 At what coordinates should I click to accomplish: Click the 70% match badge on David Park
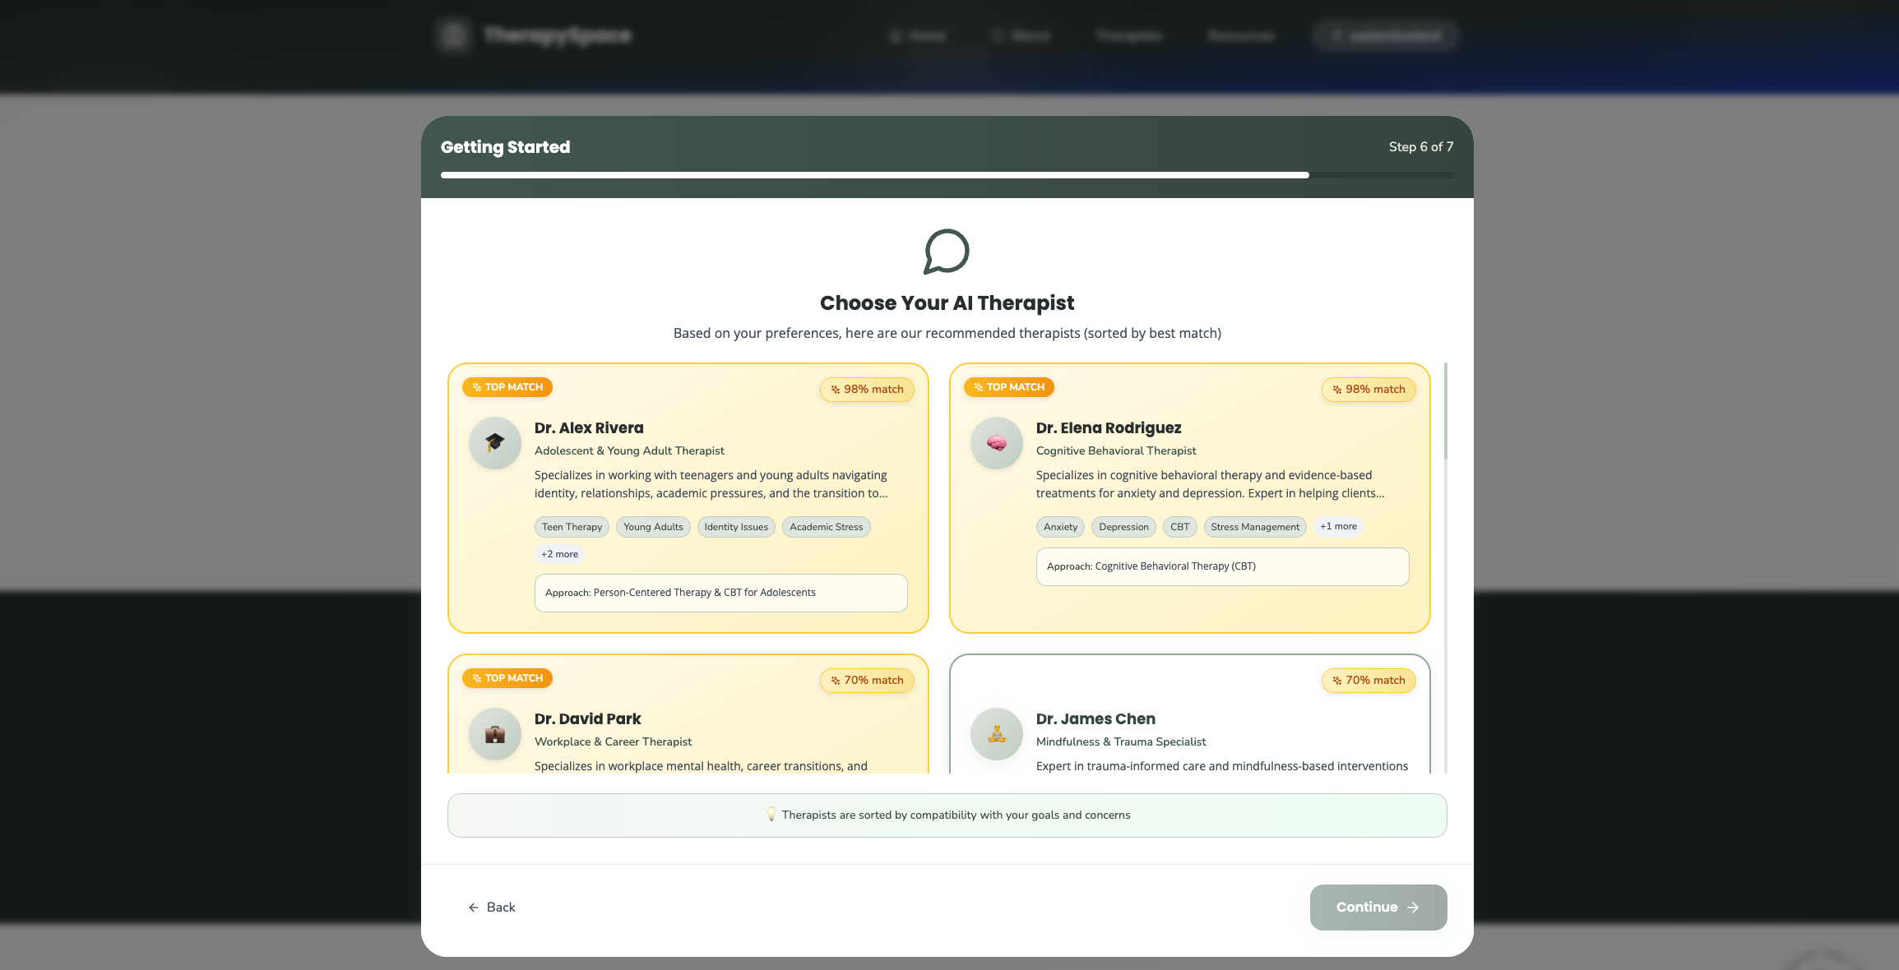point(867,681)
